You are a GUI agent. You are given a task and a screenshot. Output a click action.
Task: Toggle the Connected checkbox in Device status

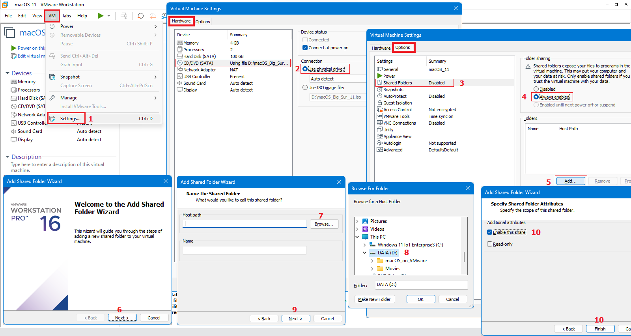[x=305, y=40]
